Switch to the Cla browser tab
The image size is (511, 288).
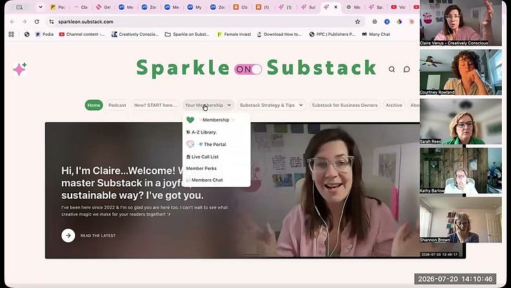pyautogui.click(x=81, y=7)
